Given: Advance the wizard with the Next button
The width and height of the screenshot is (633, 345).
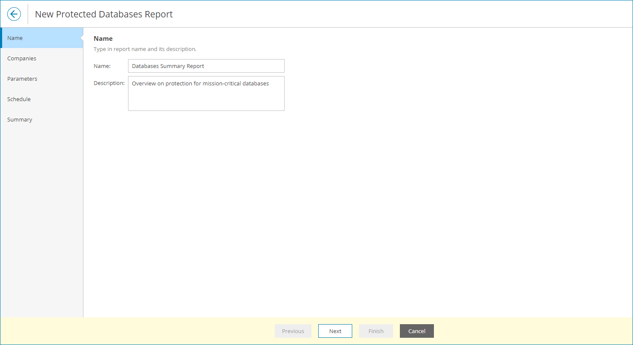Looking at the screenshot, I should [335, 331].
